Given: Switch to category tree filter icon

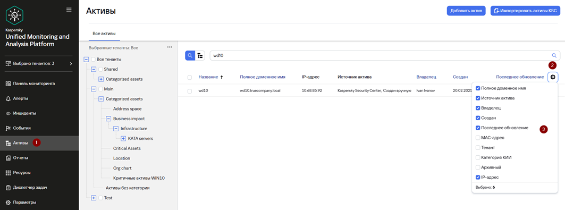Looking at the screenshot, I should pos(200,55).
